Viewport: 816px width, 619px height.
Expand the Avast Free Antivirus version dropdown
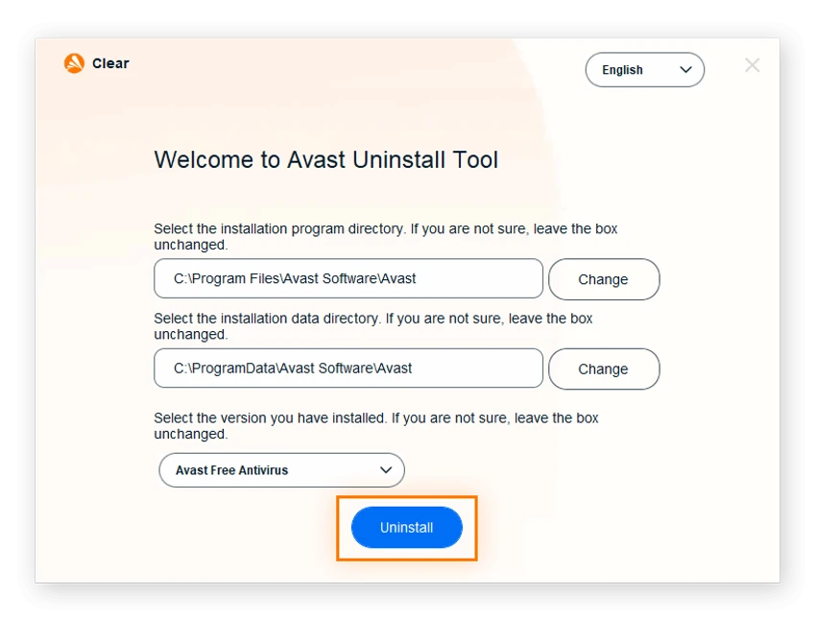[x=281, y=469]
